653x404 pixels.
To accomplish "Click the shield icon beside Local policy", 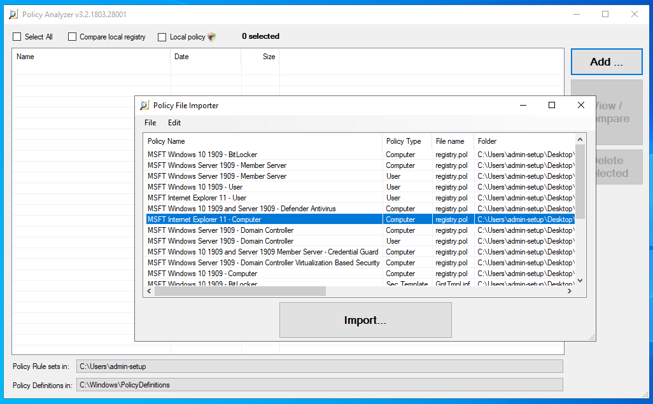I will point(211,37).
